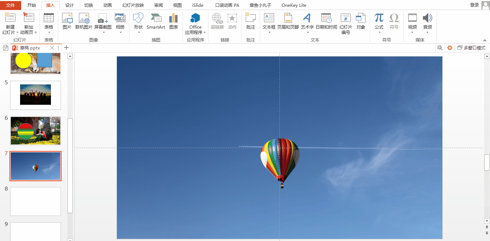
Task: Add a comment with 批注 icon
Action: [250, 18]
